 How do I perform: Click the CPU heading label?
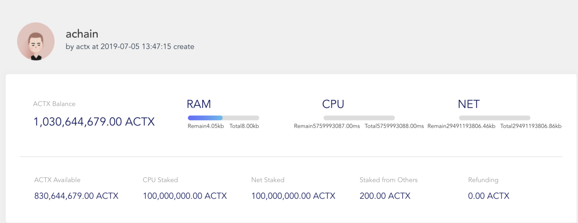[x=333, y=104]
